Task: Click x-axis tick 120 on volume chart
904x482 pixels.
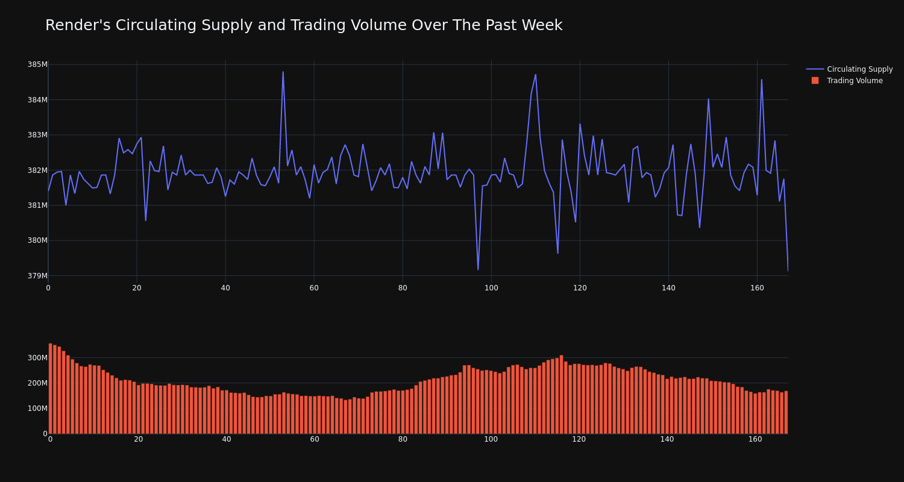Action: pos(579,439)
